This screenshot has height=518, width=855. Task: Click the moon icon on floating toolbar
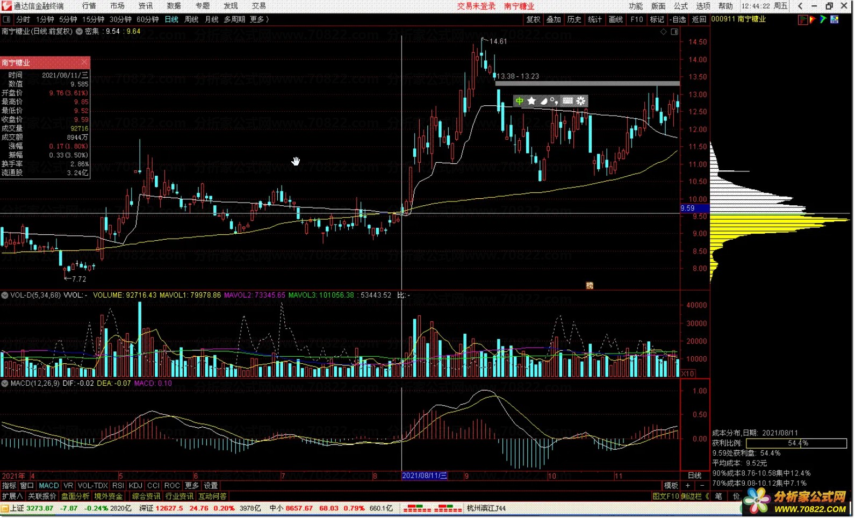(x=544, y=101)
